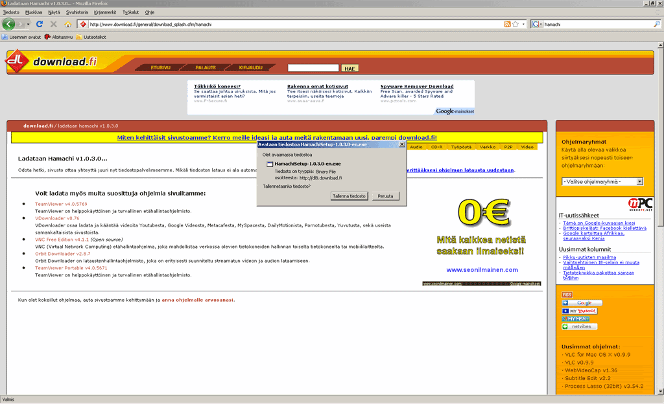
Task: Add feed to My MSN badge
Action: (x=576, y=319)
